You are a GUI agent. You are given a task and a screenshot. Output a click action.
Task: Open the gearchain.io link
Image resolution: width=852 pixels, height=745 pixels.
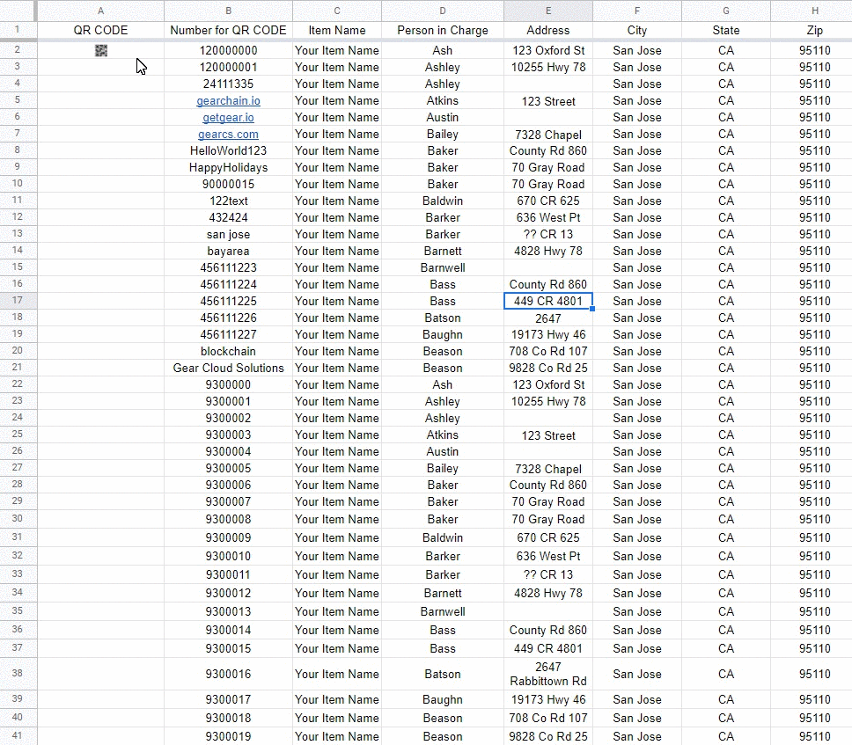(228, 101)
